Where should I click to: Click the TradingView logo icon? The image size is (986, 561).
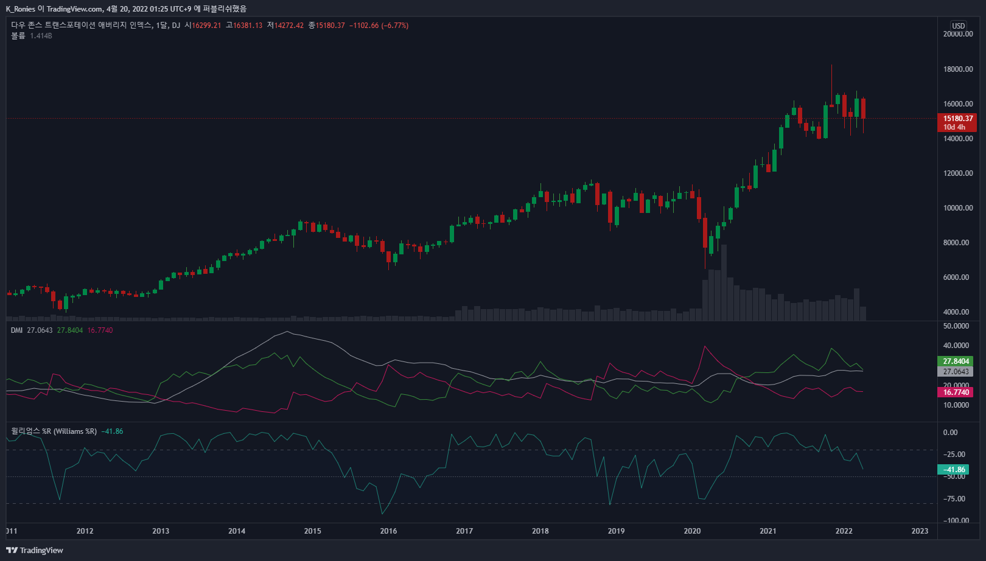[12, 550]
